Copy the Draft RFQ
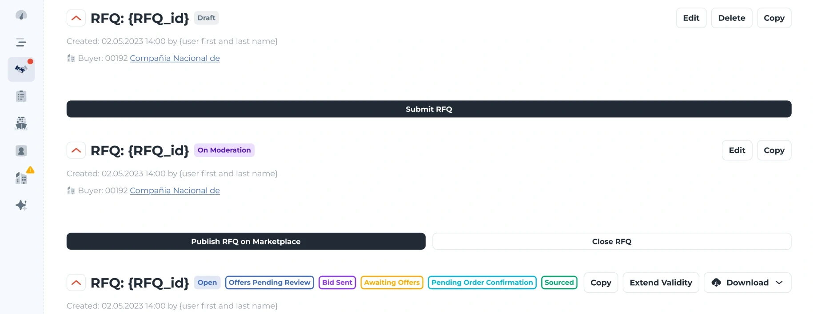 (774, 18)
